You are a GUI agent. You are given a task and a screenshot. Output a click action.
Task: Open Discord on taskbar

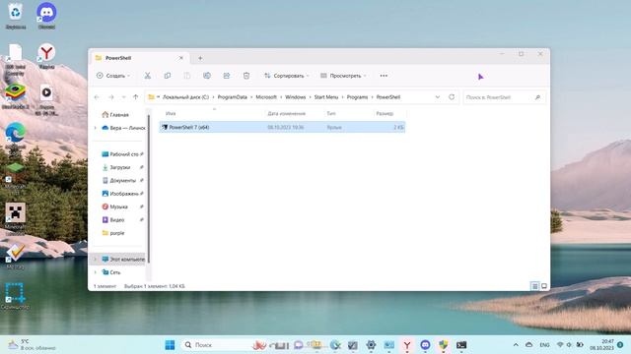coord(425,345)
